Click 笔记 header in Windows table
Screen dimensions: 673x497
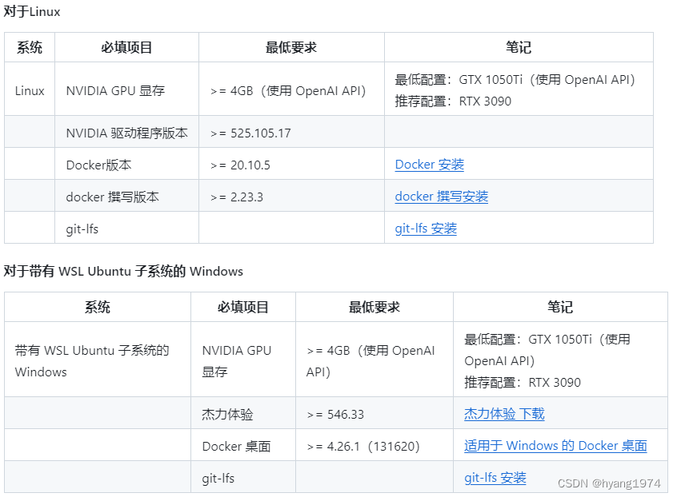(x=560, y=307)
